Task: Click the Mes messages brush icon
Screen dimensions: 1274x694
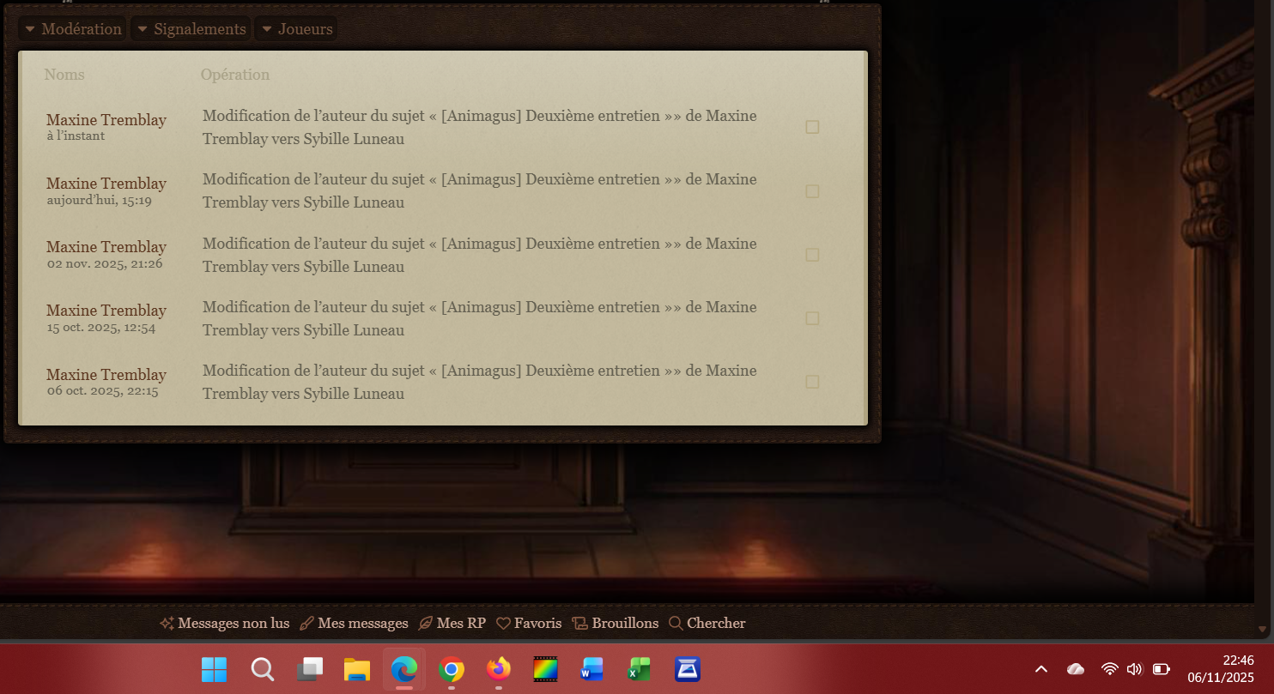Action: (306, 624)
